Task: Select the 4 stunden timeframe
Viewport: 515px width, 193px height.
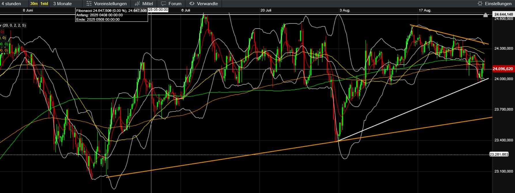Action: point(11,4)
